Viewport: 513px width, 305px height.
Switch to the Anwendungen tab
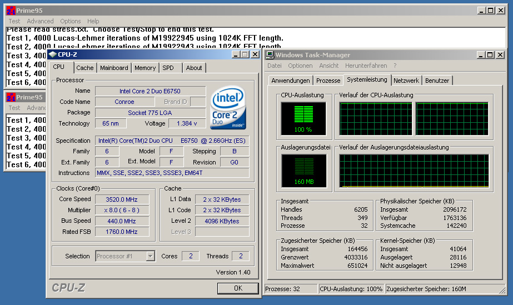point(291,81)
